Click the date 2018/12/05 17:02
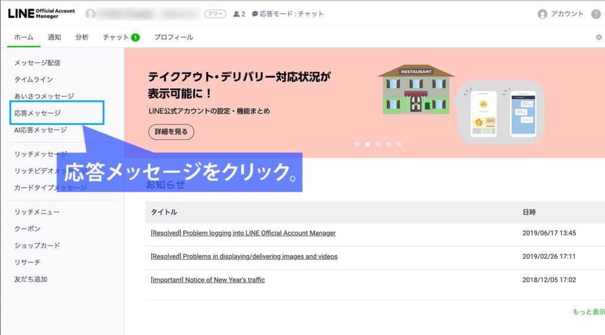The image size is (605, 335). [549, 280]
